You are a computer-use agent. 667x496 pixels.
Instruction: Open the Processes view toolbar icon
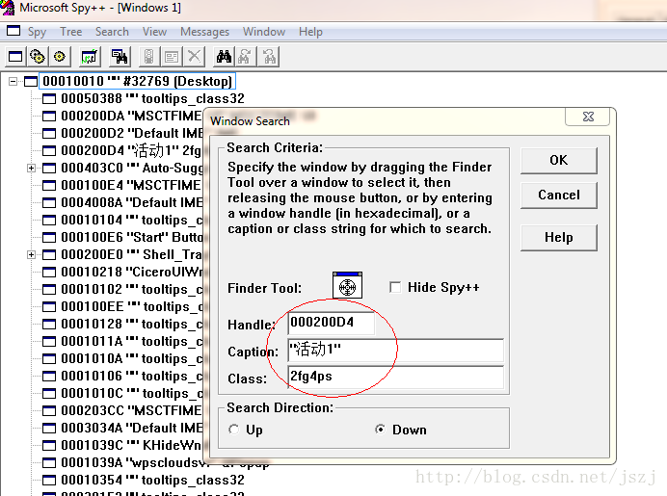(x=38, y=57)
